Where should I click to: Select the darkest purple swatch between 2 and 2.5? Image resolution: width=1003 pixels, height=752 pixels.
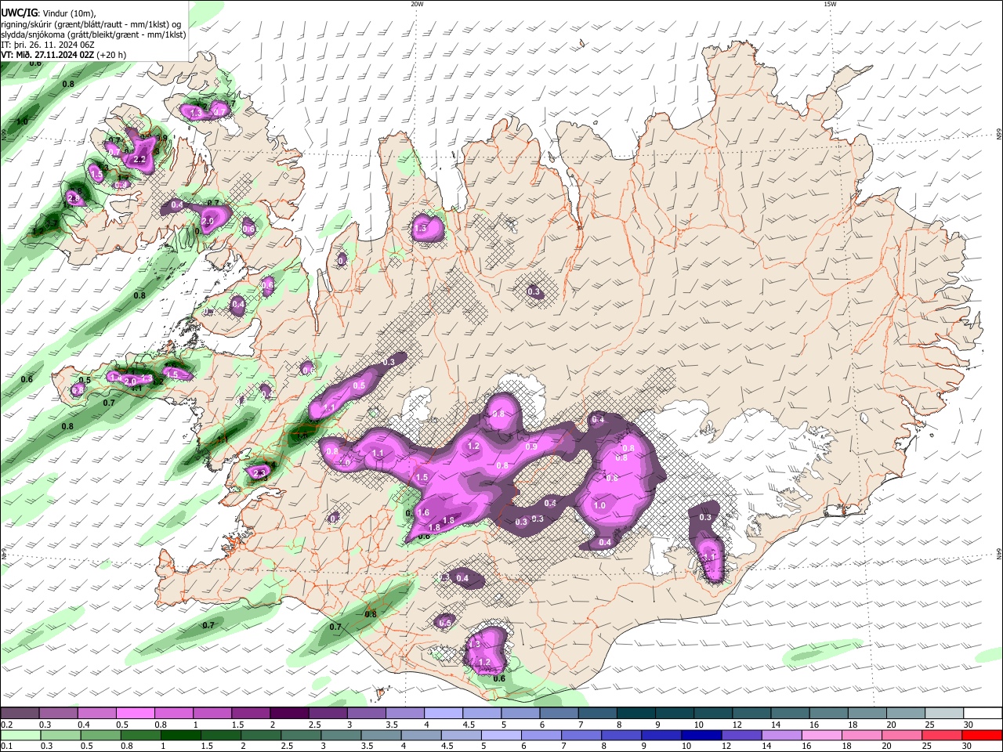tap(288, 713)
